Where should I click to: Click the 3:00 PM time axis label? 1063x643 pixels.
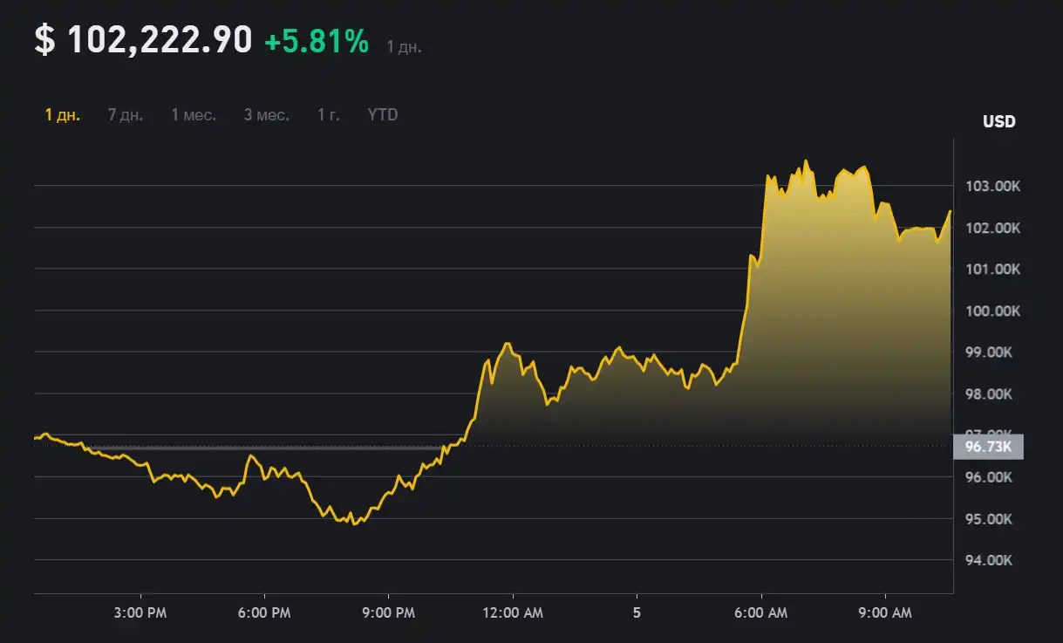[140, 613]
